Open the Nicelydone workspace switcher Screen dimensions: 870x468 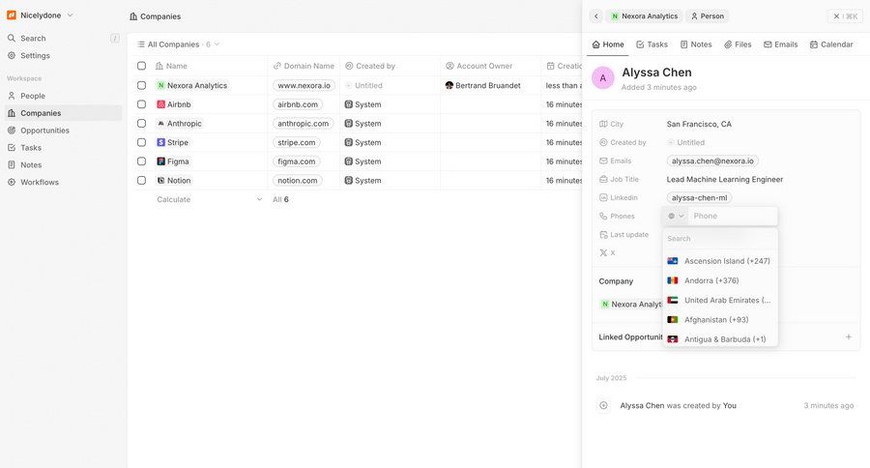click(x=40, y=15)
